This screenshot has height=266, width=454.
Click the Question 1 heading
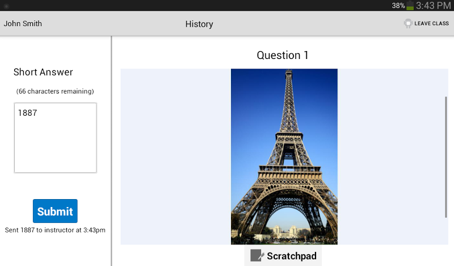(283, 55)
